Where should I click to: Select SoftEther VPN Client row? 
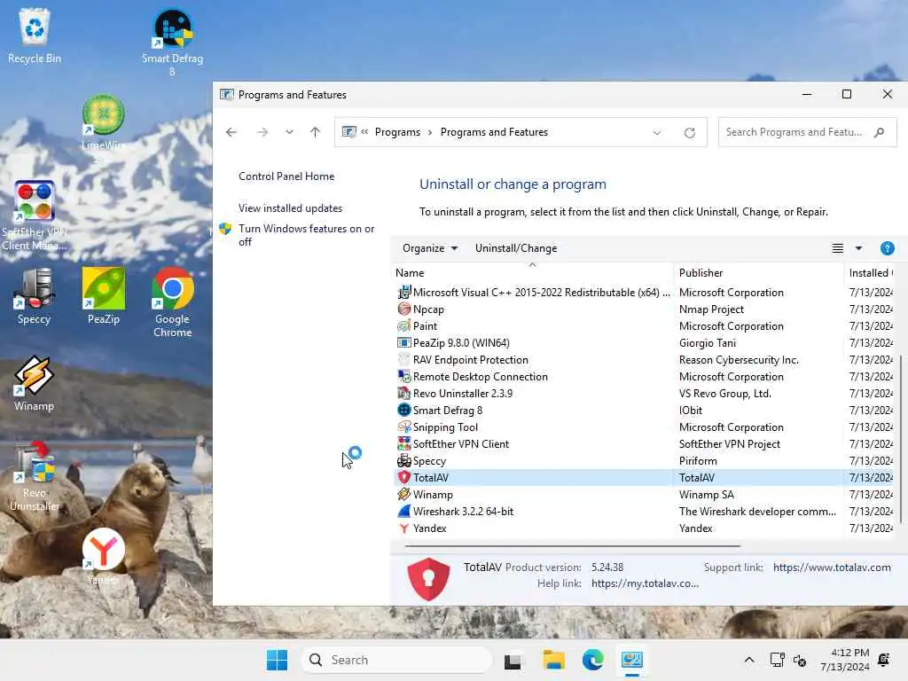[x=643, y=443]
